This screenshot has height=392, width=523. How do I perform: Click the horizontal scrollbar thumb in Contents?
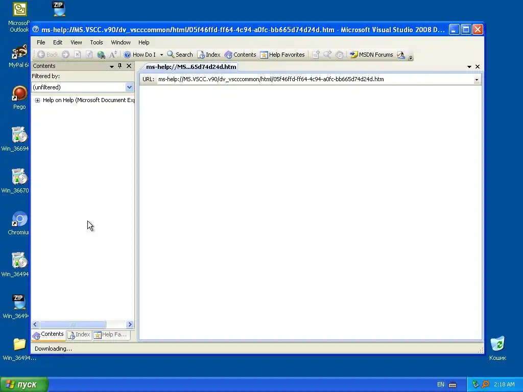[x=73, y=324]
